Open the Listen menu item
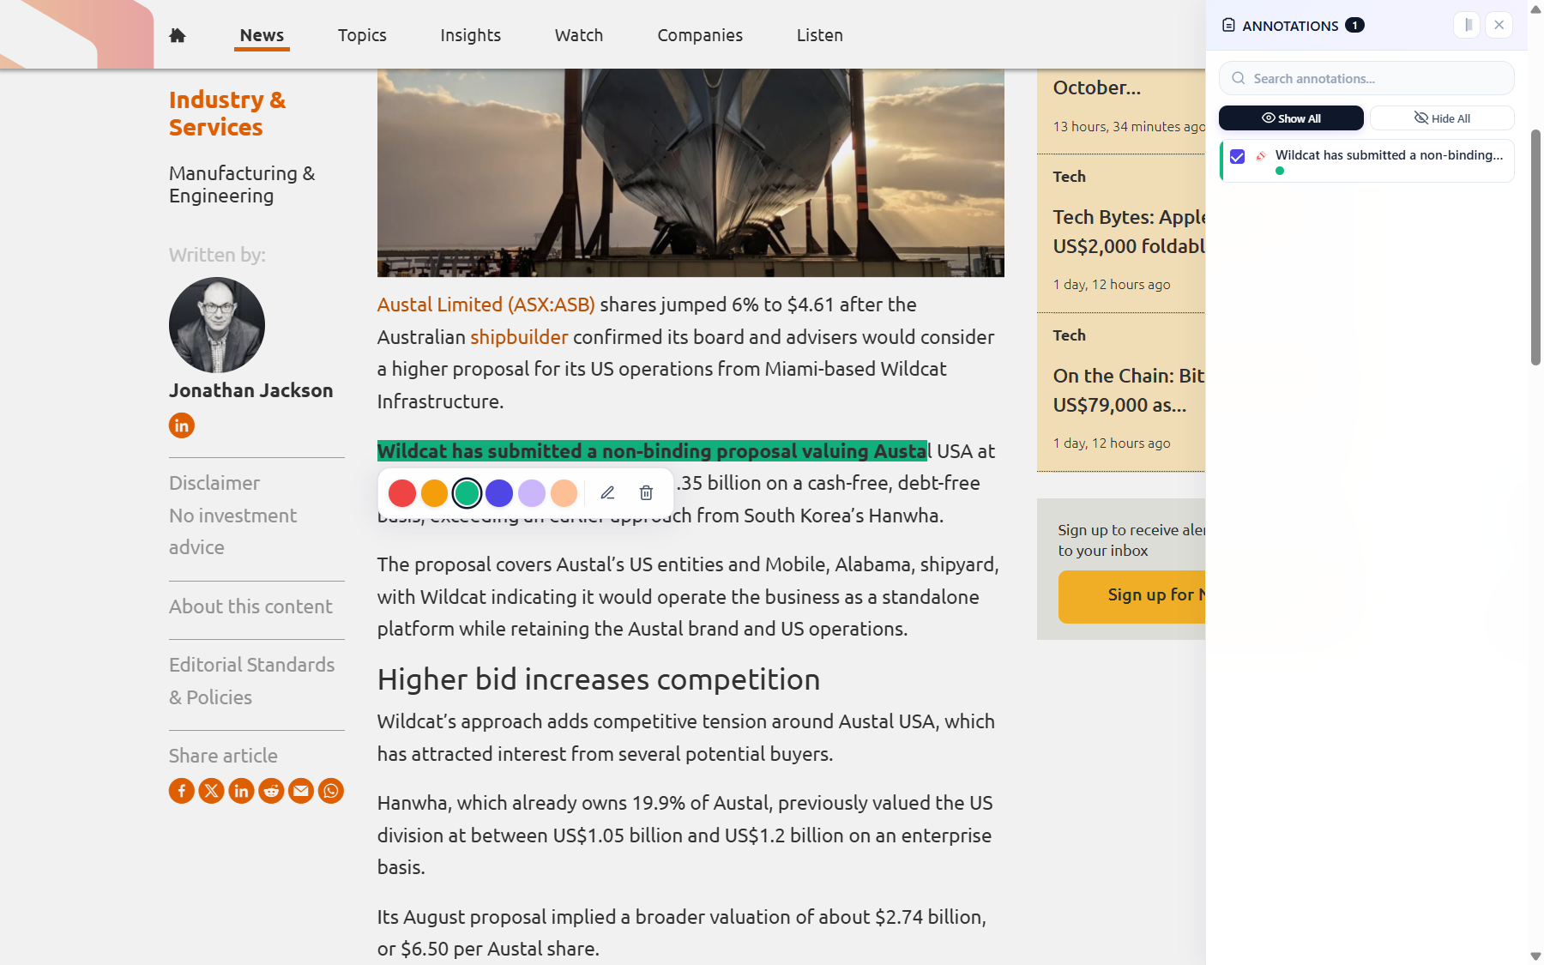The image size is (1544, 965). click(x=820, y=35)
